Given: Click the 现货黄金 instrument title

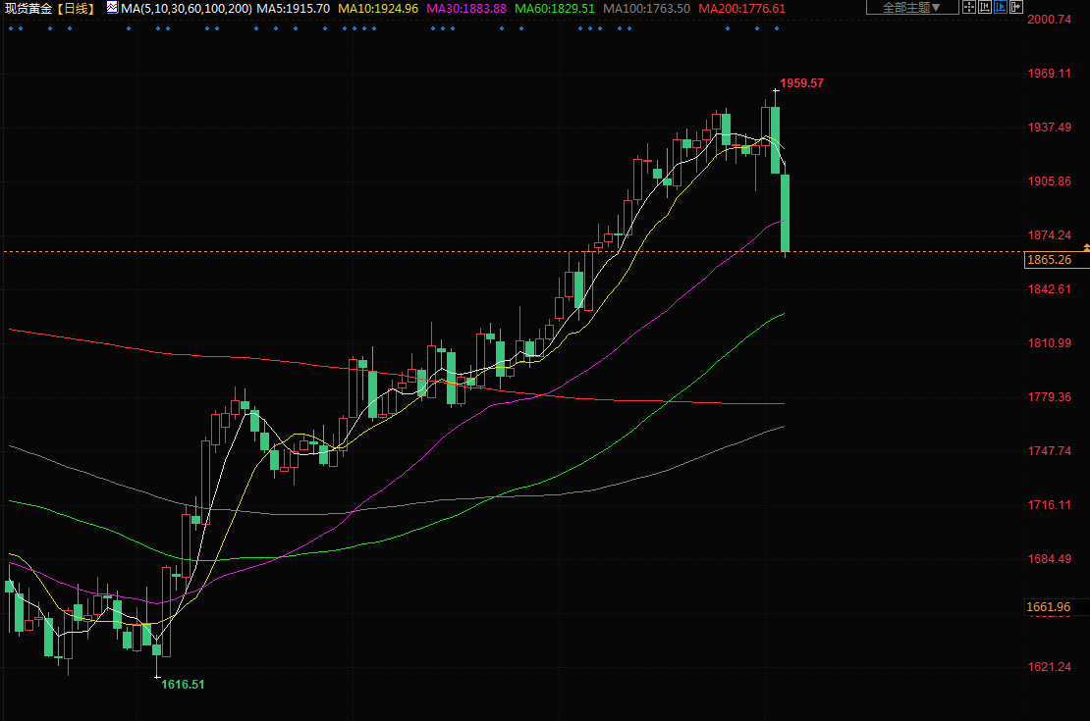Looking at the screenshot, I should coord(27,8).
